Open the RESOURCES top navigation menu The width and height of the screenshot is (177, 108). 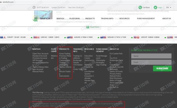pos(124,18)
